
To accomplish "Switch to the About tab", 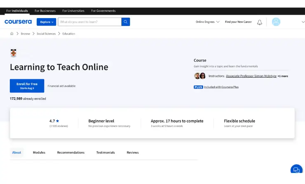I will (x=17, y=153).
